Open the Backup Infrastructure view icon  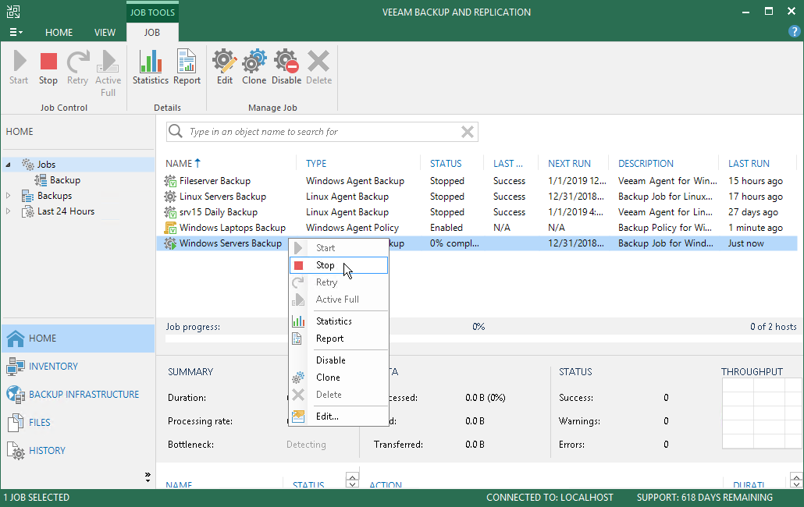(x=16, y=395)
